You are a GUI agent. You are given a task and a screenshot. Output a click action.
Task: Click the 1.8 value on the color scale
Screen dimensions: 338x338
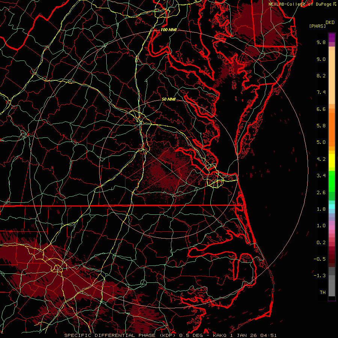click(321, 209)
